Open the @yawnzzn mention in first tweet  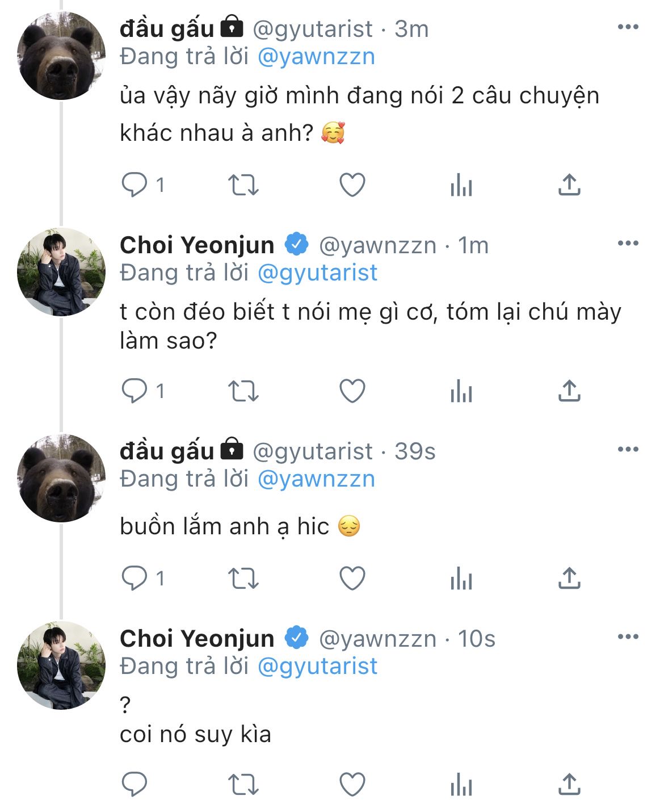(x=316, y=57)
